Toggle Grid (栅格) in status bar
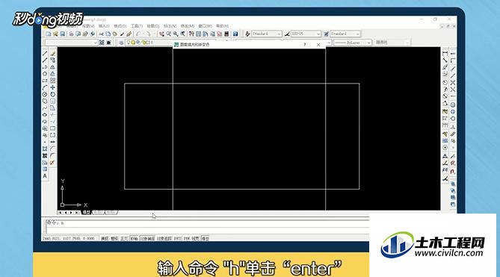The height and width of the screenshot is (277, 500). (x=114, y=238)
